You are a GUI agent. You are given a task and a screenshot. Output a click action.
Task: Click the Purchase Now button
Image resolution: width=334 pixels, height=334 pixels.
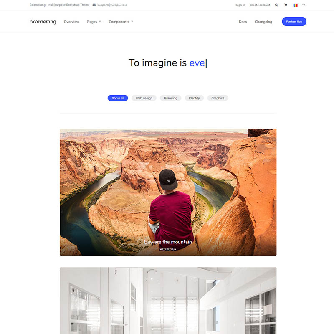[294, 22]
